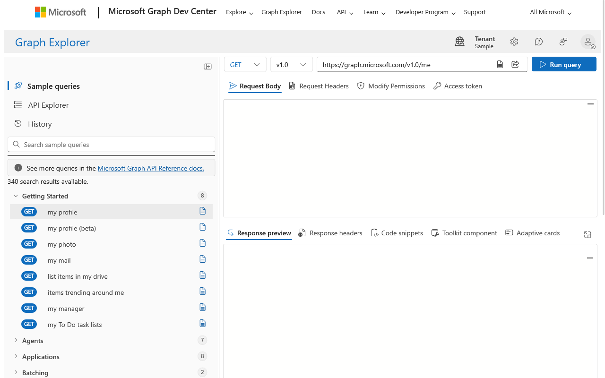Expand the Agents category

pos(16,340)
